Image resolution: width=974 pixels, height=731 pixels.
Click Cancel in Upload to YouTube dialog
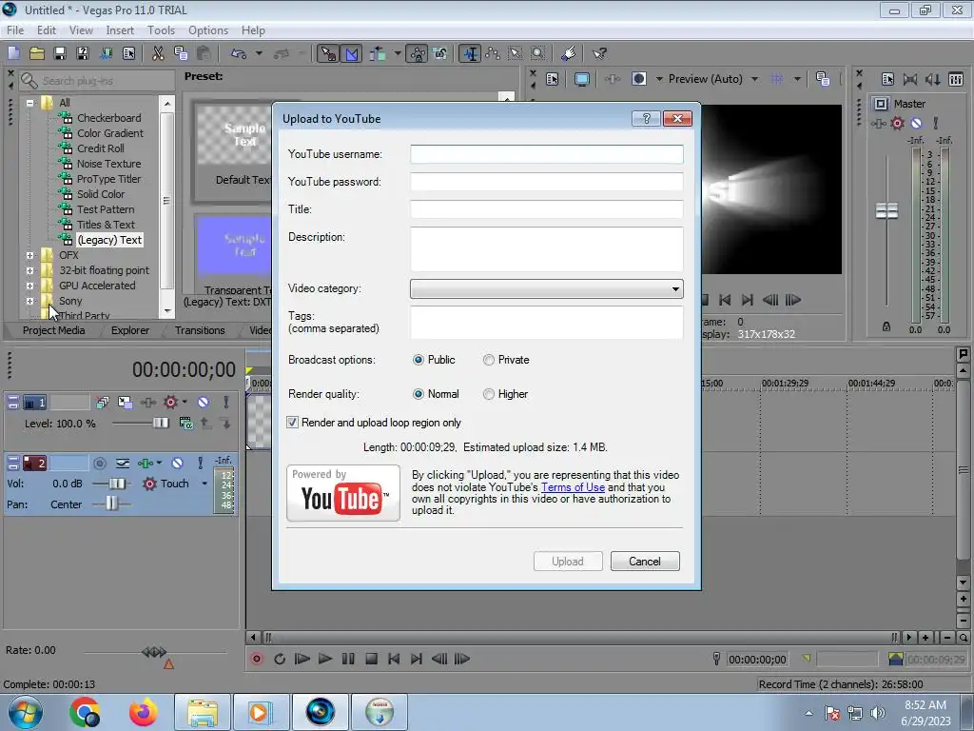[x=645, y=562]
